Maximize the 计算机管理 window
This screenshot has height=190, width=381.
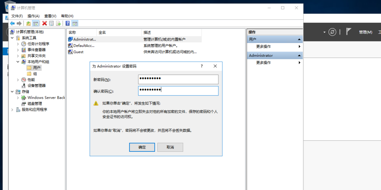pos(283,8)
